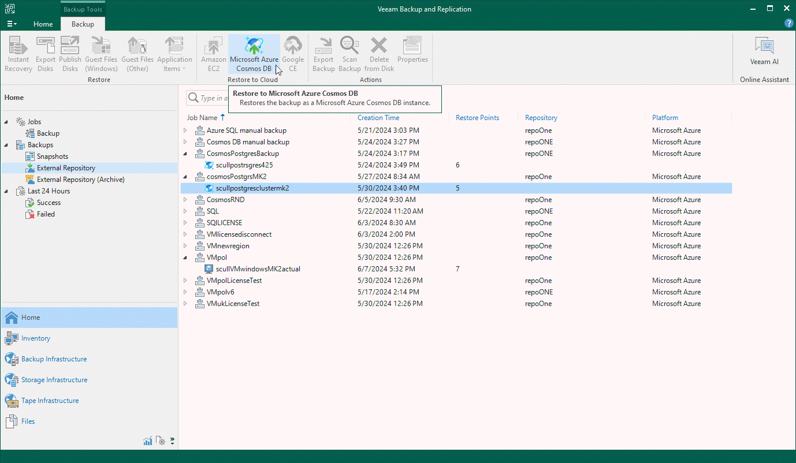Sort by Job Name column
The width and height of the screenshot is (796, 463).
click(x=202, y=118)
